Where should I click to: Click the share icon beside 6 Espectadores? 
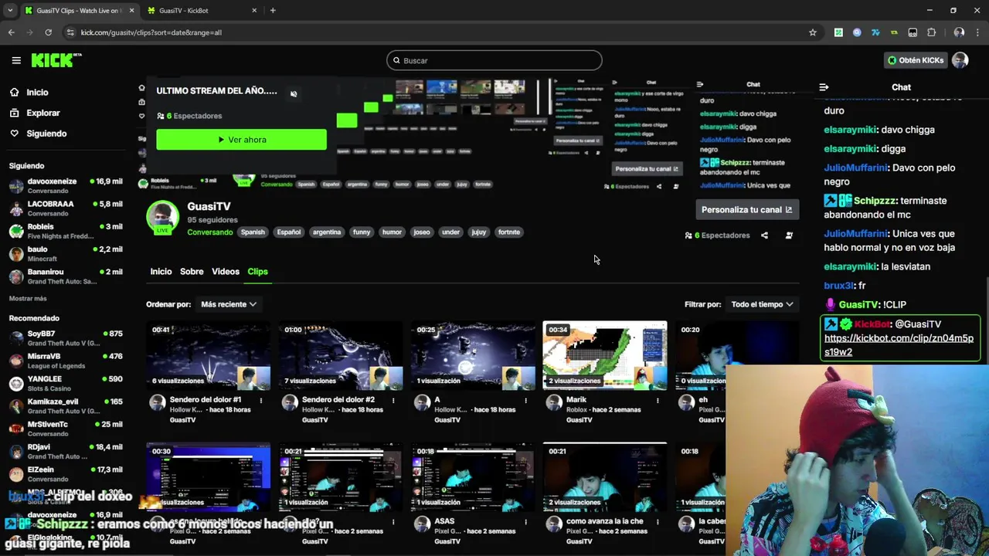764,236
